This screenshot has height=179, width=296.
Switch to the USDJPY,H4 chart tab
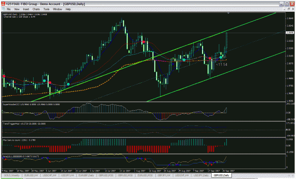point(67,175)
